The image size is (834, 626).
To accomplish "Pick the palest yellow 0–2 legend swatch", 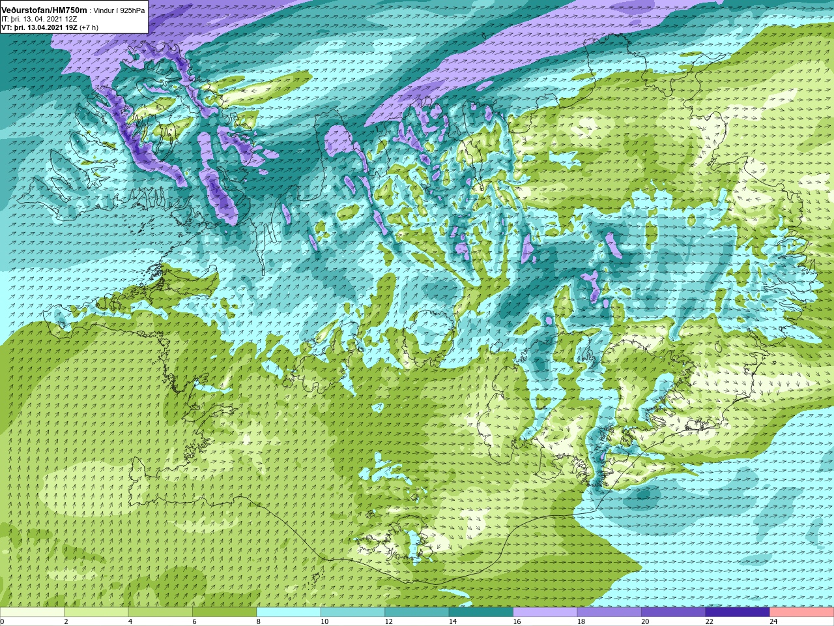I will (x=32, y=612).
